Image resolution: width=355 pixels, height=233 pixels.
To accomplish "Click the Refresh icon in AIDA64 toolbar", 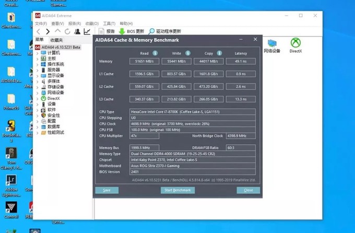I will click(x=67, y=31).
